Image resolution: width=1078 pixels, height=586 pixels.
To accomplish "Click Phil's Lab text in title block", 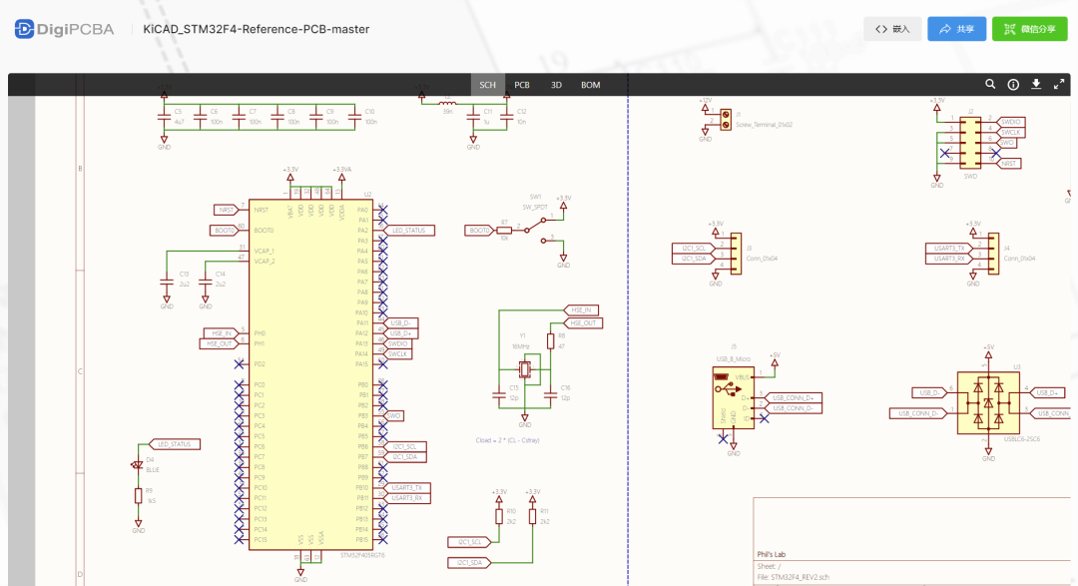I will pyautogui.click(x=772, y=554).
